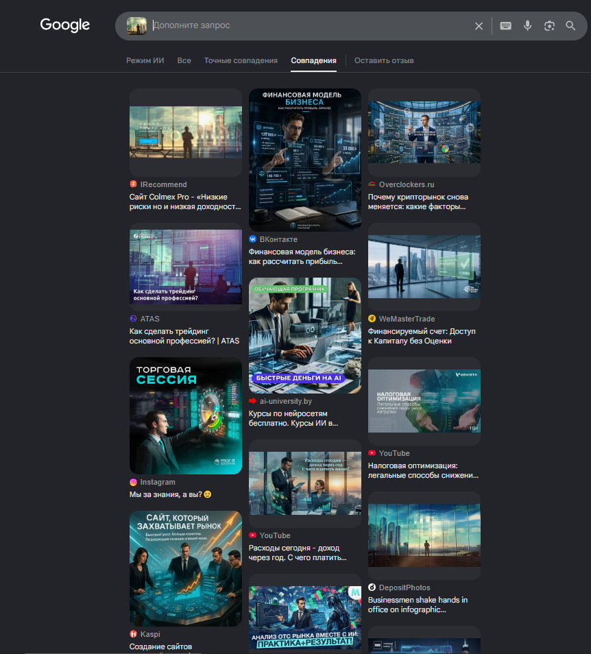This screenshot has width=591, height=654.
Task: Switch to the 'Режим ИИ' tab
Action: coord(145,60)
